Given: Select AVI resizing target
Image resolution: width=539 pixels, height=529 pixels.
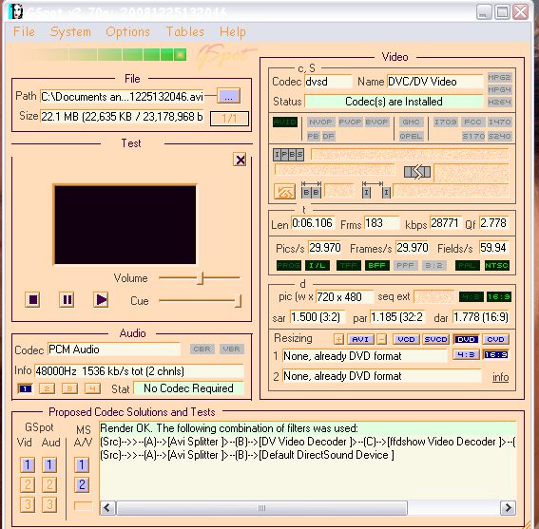Looking at the screenshot, I should pos(360,339).
